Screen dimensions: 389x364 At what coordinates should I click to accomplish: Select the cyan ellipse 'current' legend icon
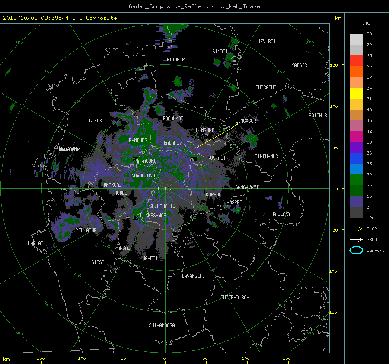[x=356, y=250]
